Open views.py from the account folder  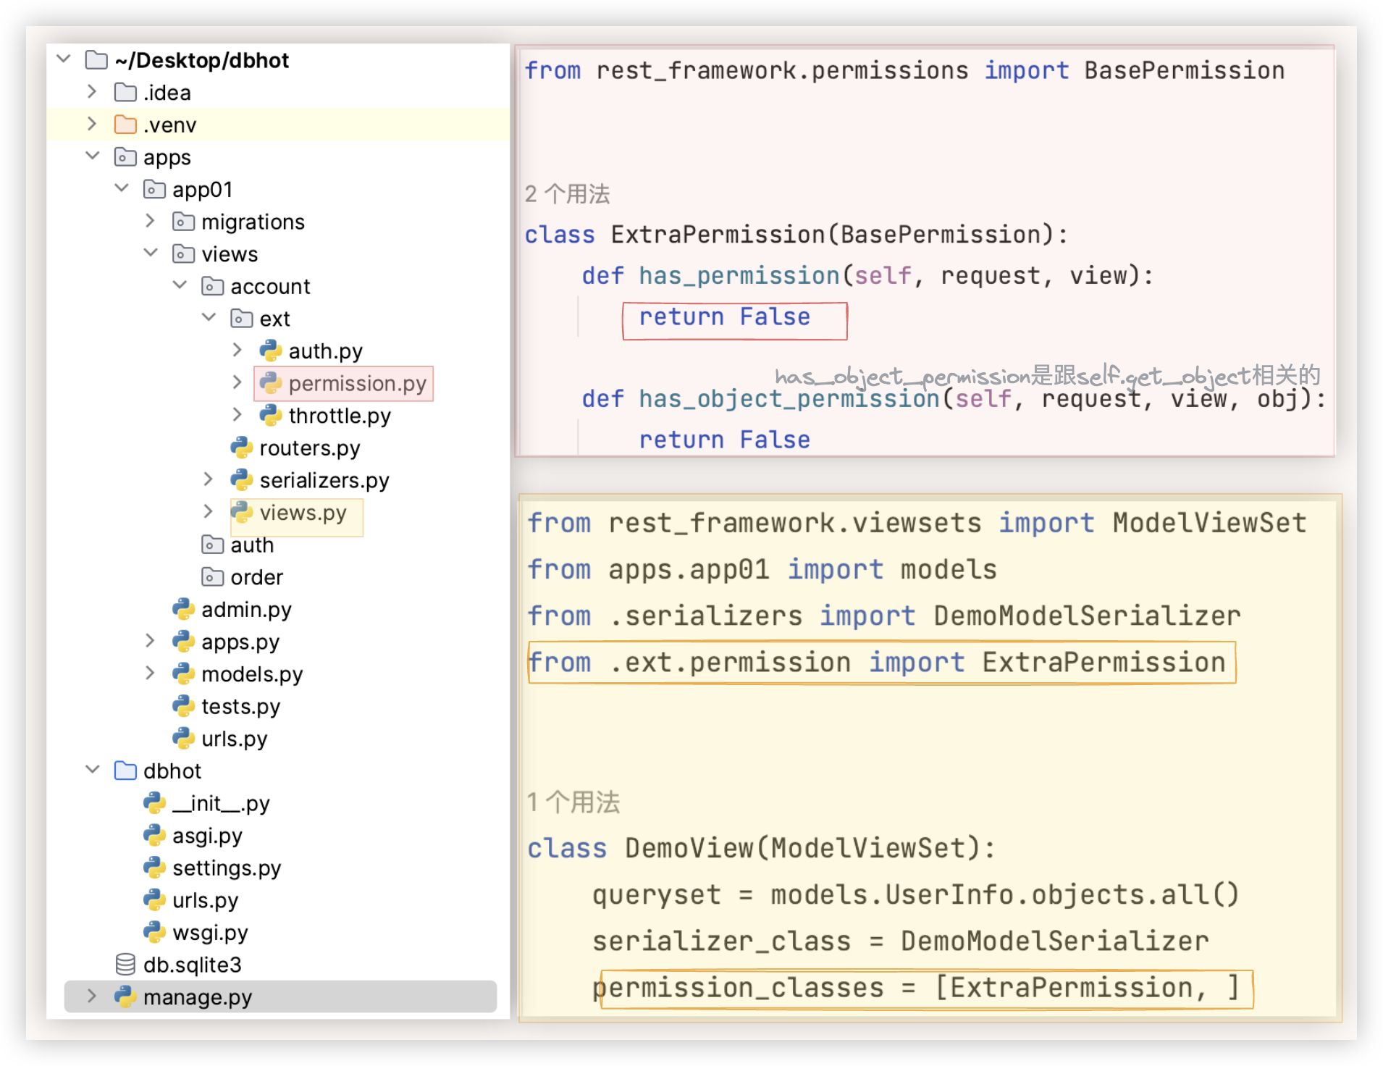tap(303, 513)
